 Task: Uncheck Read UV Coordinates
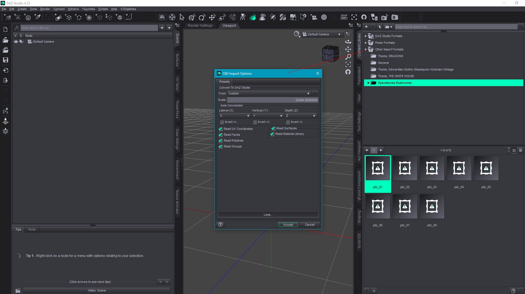[220, 129]
